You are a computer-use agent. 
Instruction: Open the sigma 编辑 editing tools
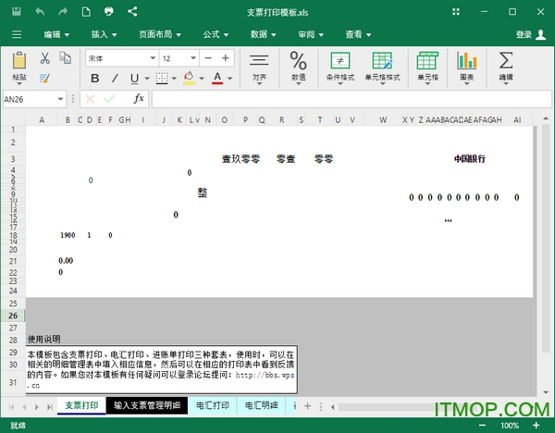[x=506, y=68]
